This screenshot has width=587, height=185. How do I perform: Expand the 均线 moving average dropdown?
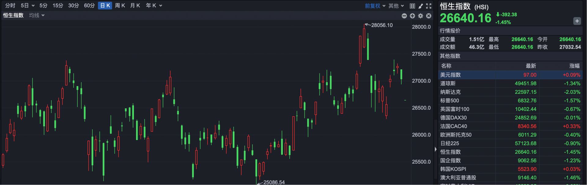tap(37, 15)
